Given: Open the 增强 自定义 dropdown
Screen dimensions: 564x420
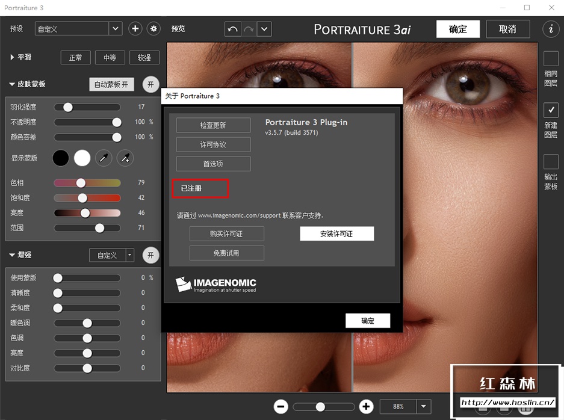Looking at the screenshot, I should pyautogui.click(x=111, y=255).
